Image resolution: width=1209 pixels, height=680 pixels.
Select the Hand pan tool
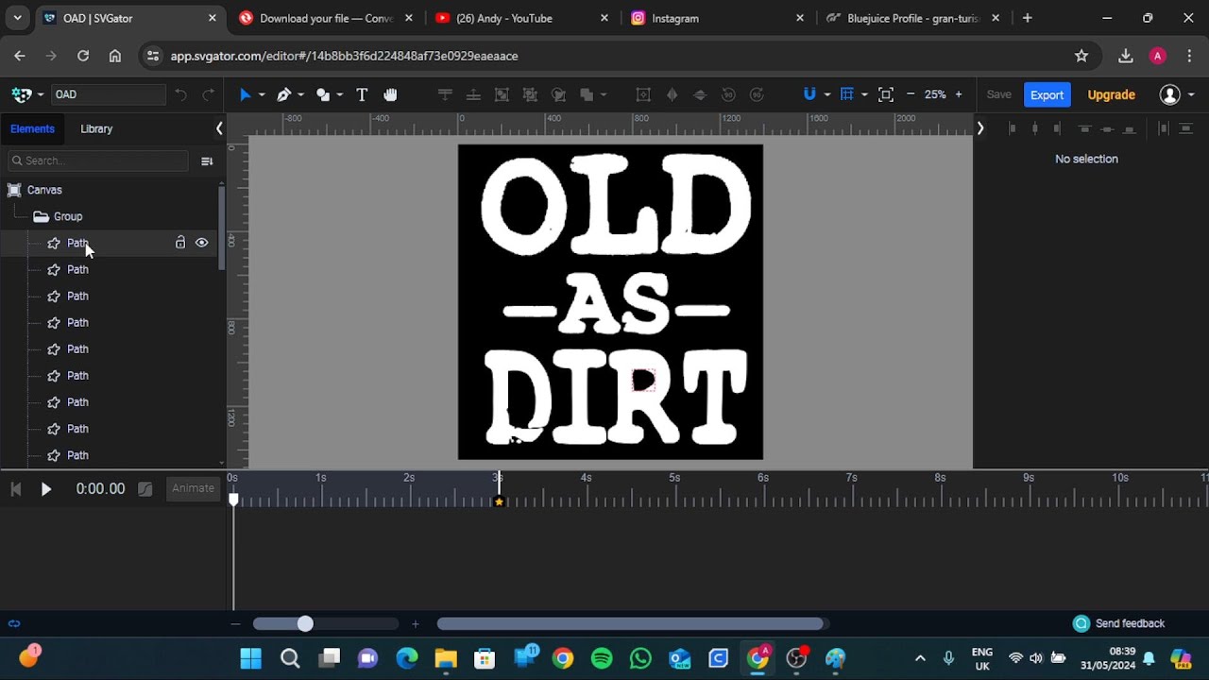pos(390,94)
